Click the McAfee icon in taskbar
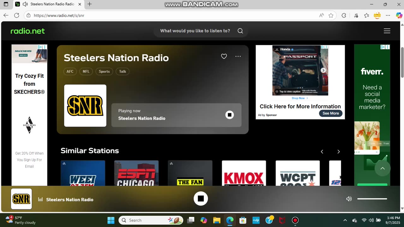This screenshot has height=227, width=404. pyautogui.click(x=282, y=220)
